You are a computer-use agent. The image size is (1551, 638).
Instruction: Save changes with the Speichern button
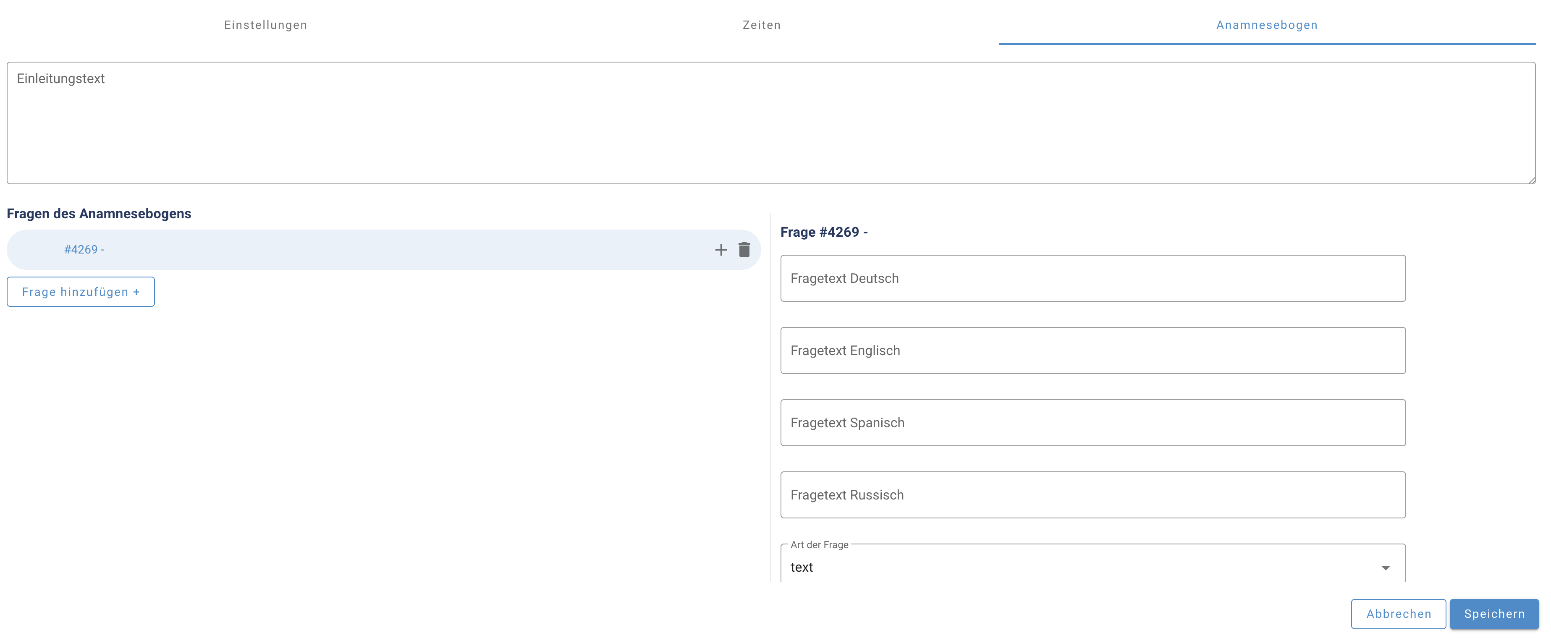[x=1494, y=614]
